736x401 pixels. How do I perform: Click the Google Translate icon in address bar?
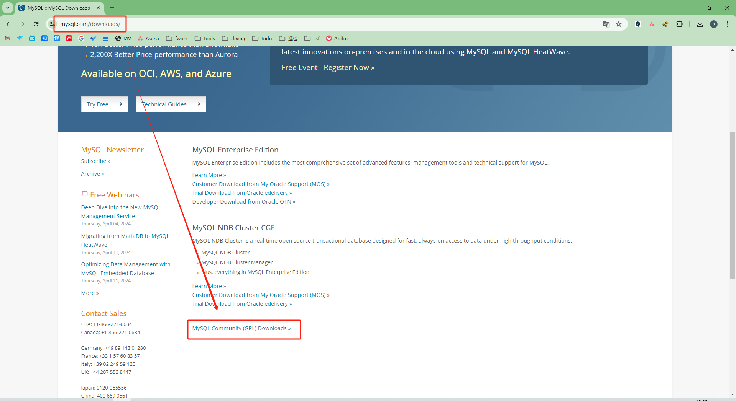[x=606, y=24]
